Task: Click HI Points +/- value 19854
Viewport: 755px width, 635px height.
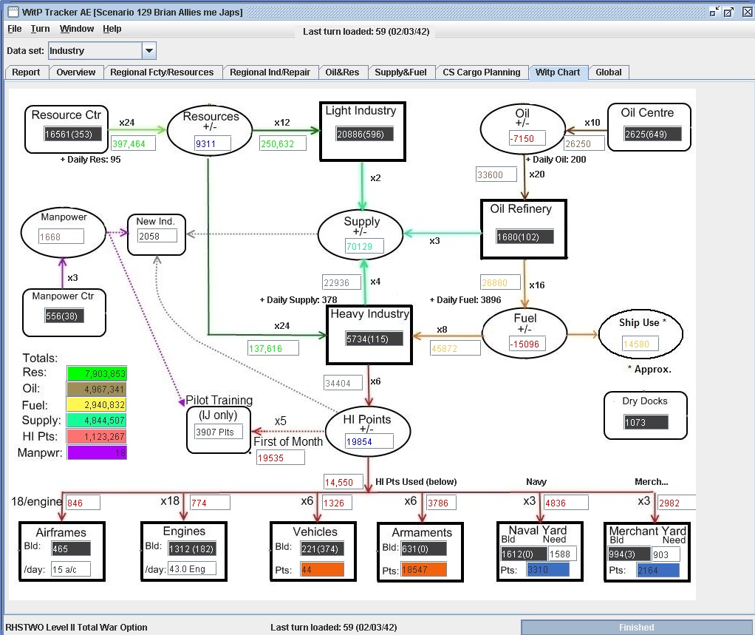Action: point(369,441)
